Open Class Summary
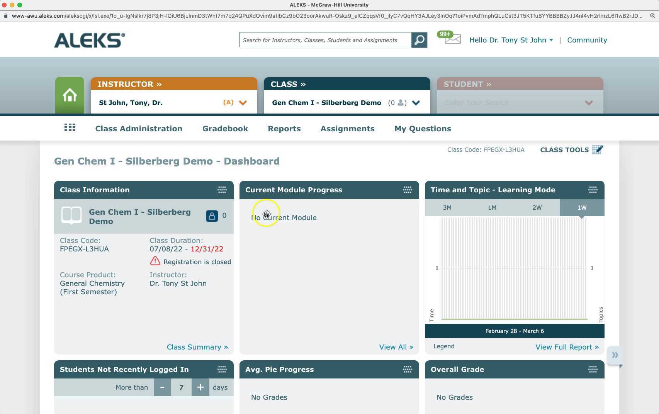Screen dimensions: 659x414 [x=197, y=347]
